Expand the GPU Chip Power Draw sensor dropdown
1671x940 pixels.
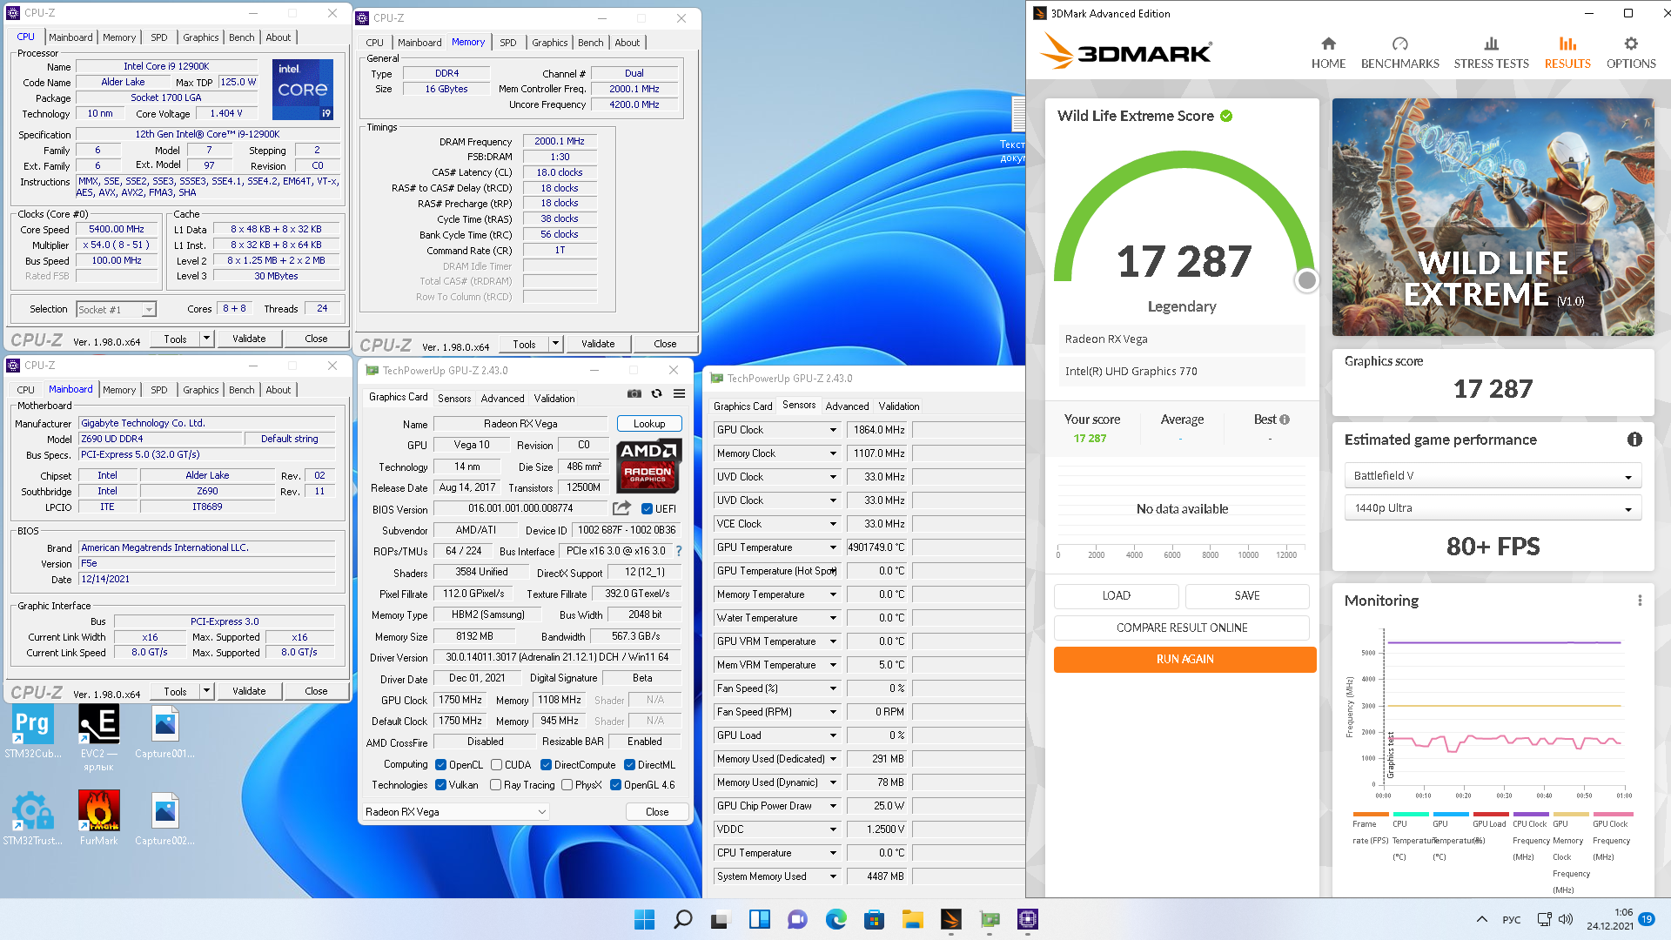point(833,806)
